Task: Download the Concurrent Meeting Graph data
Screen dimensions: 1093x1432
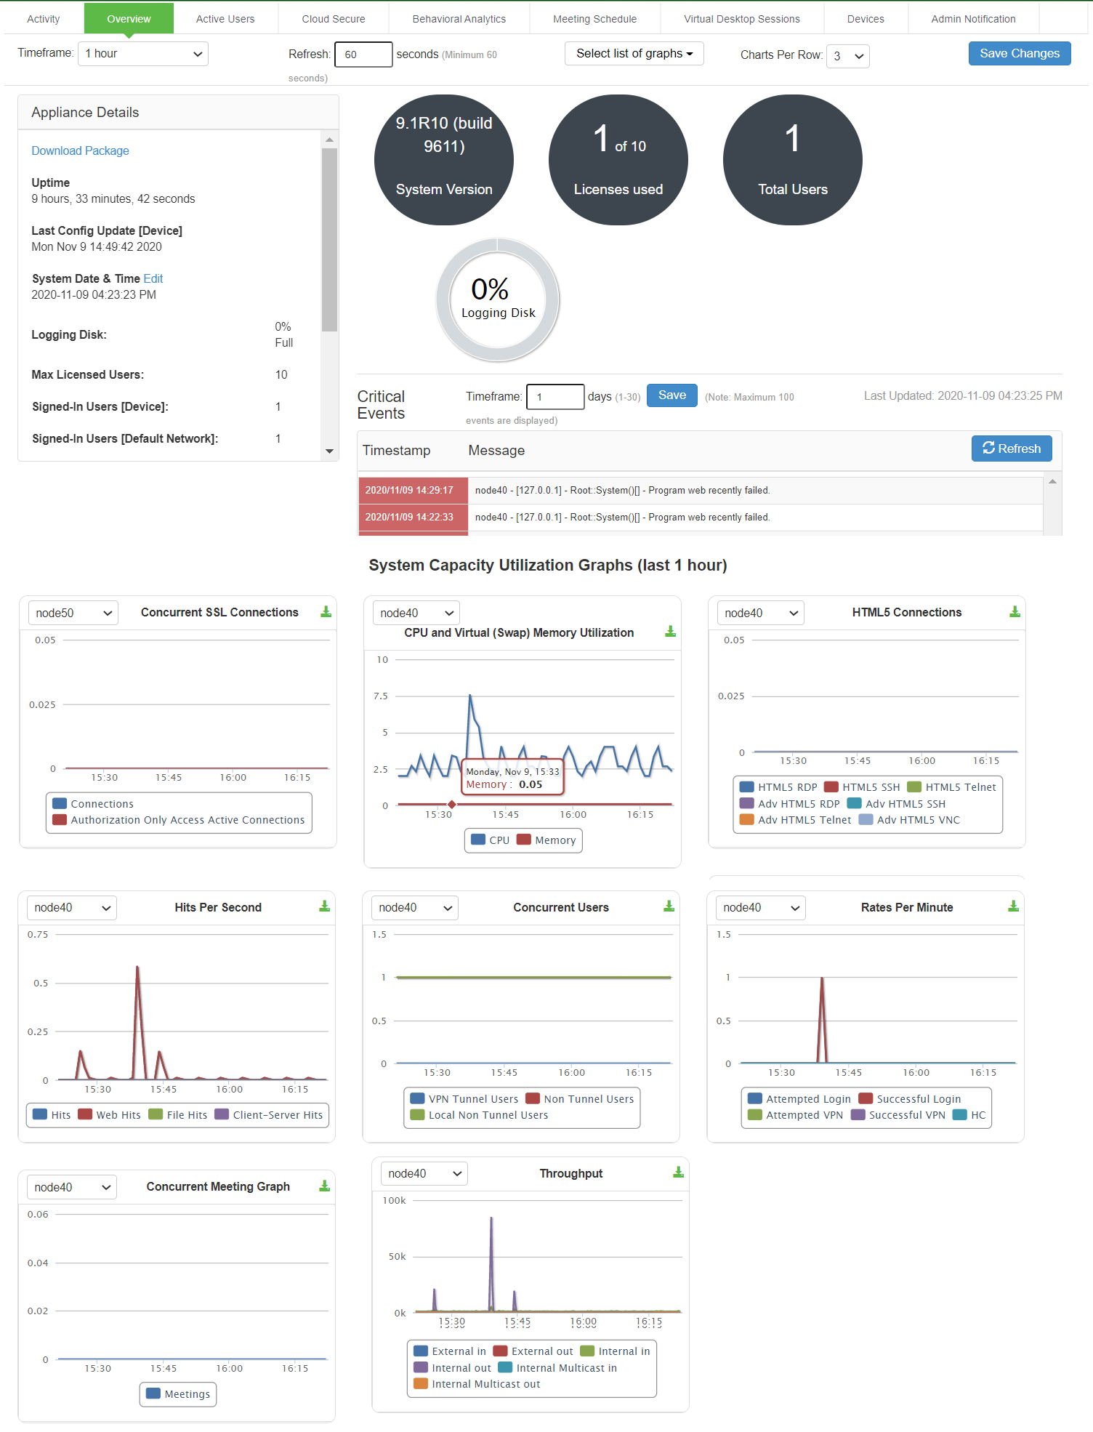Action: (x=324, y=1186)
